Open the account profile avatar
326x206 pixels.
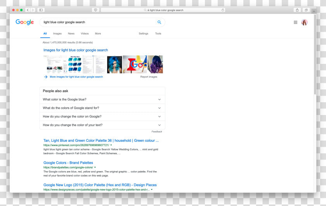point(304,22)
